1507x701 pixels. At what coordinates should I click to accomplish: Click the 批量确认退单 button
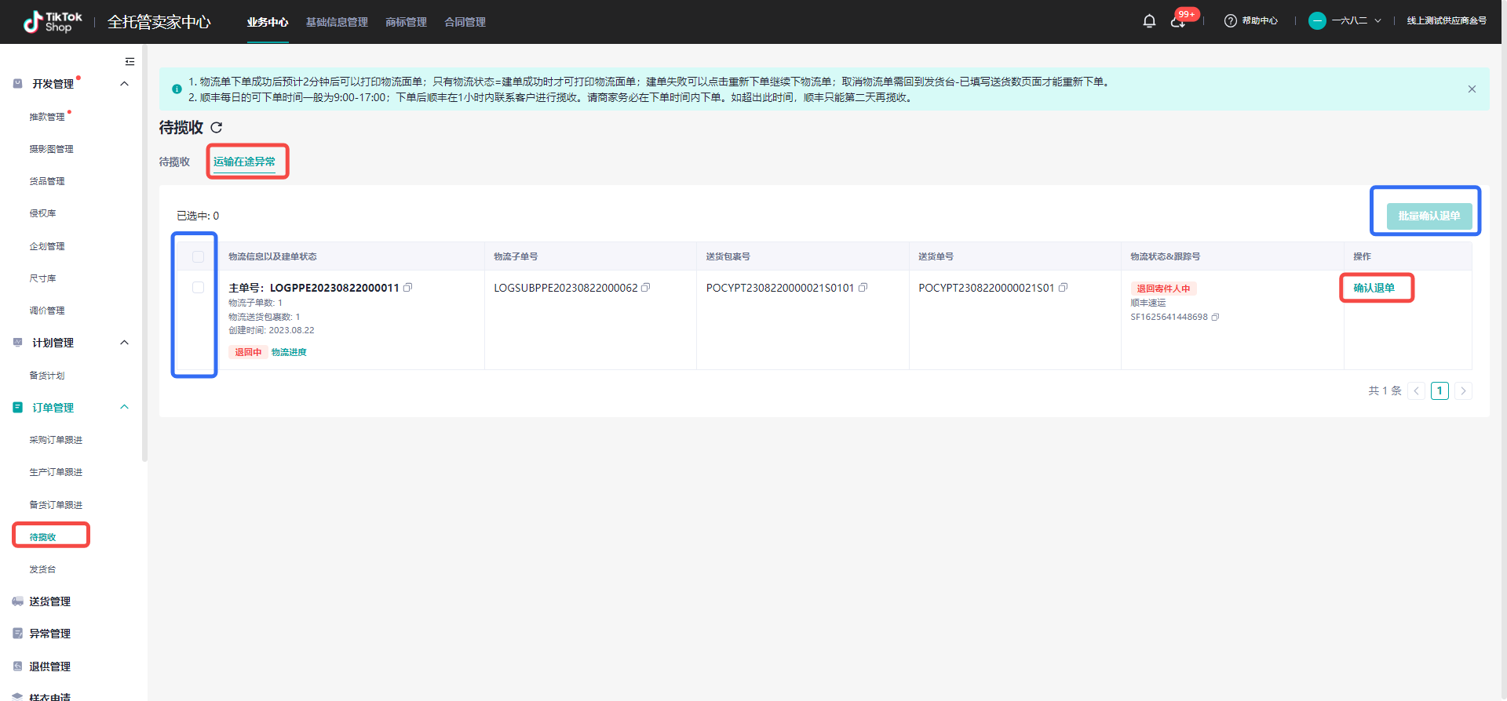coord(1429,216)
